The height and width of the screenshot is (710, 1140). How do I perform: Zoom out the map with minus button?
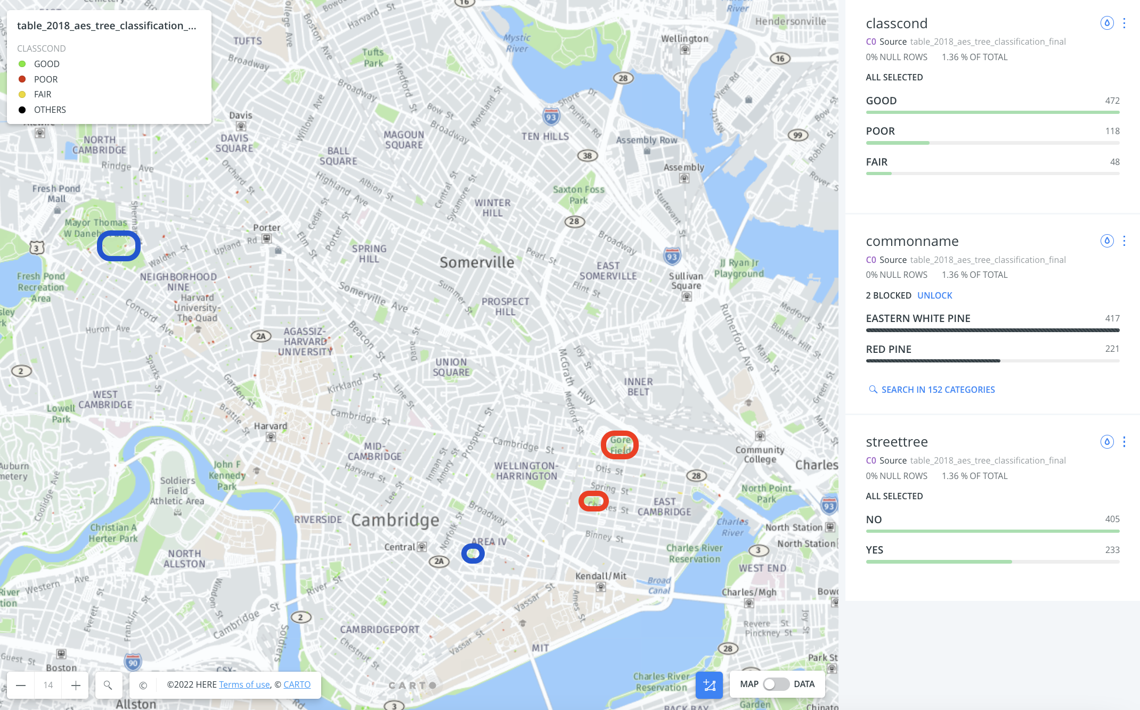[21, 685]
